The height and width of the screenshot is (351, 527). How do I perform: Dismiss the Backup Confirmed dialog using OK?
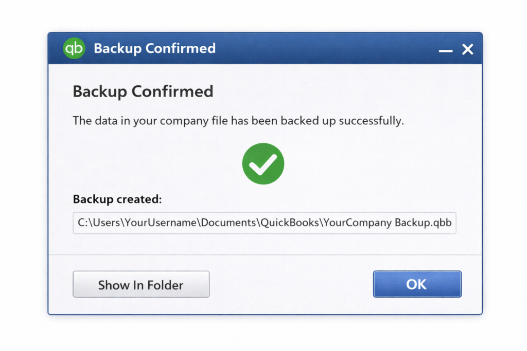[x=417, y=284]
